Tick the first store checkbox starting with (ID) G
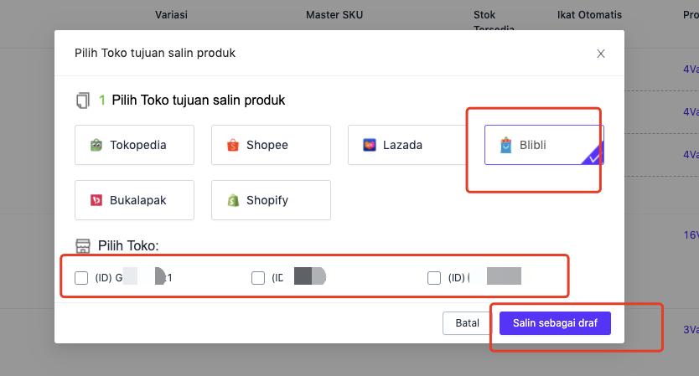The height and width of the screenshot is (376, 699). pos(81,278)
